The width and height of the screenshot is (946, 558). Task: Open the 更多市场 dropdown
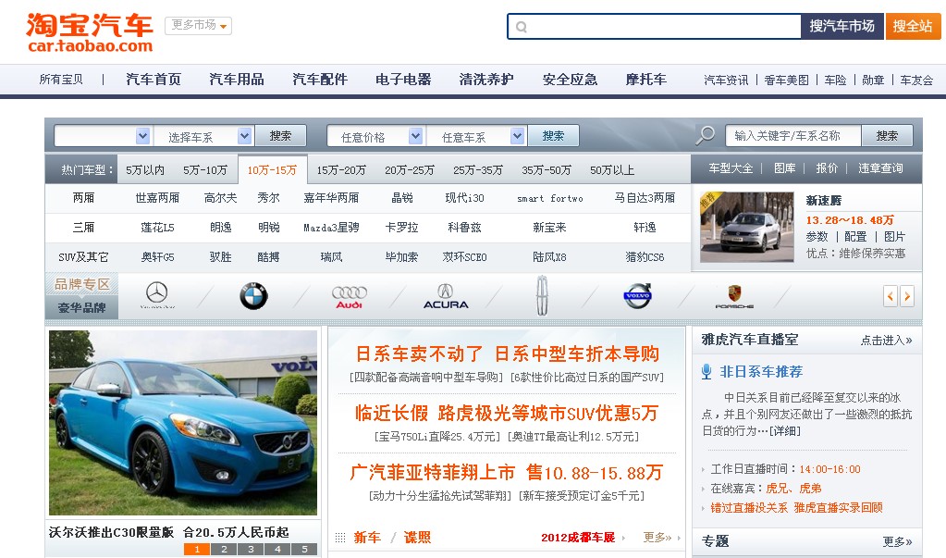(x=197, y=26)
